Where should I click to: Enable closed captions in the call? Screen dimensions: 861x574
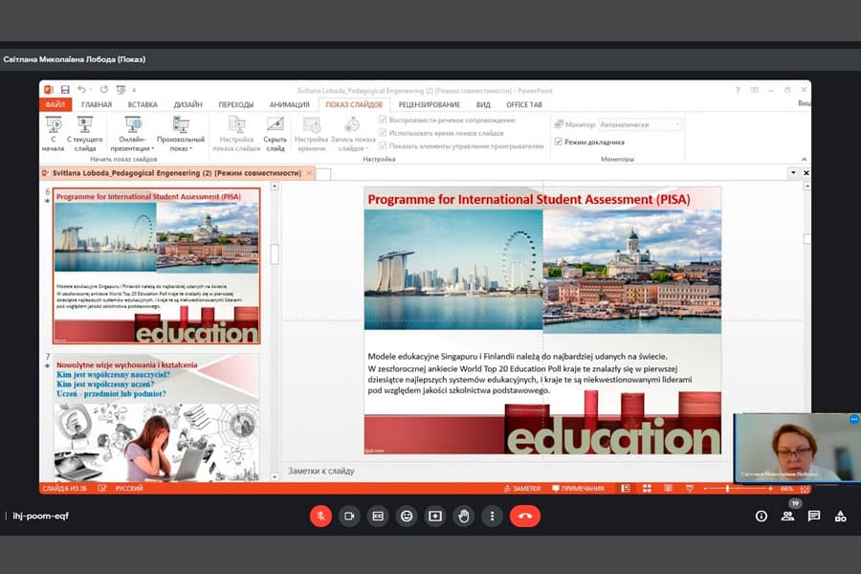pos(378,516)
